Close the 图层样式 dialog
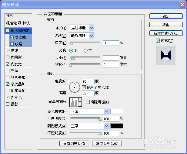 point(182,5)
